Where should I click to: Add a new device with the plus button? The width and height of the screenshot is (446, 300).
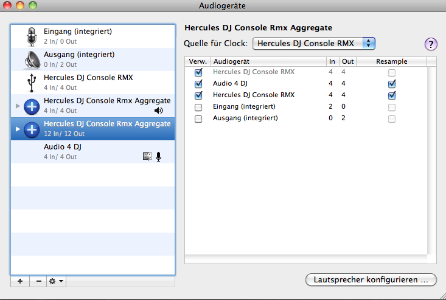tap(20, 281)
